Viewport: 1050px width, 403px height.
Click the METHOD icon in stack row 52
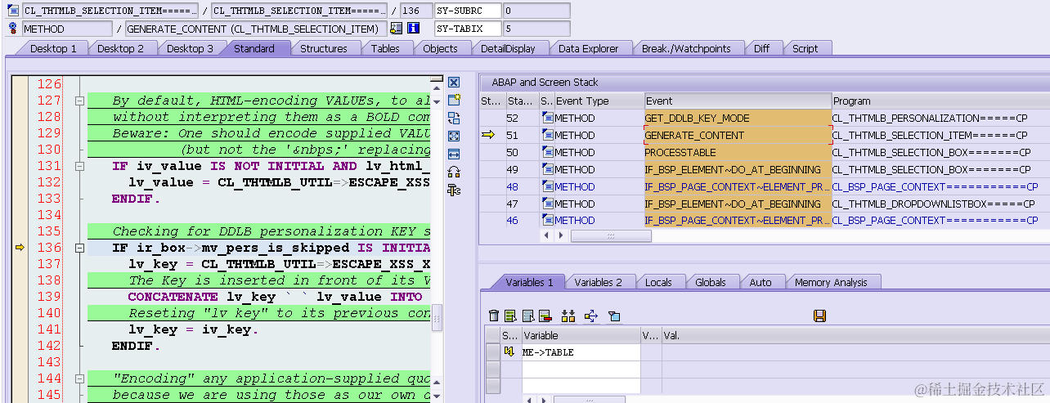[547, 119]
